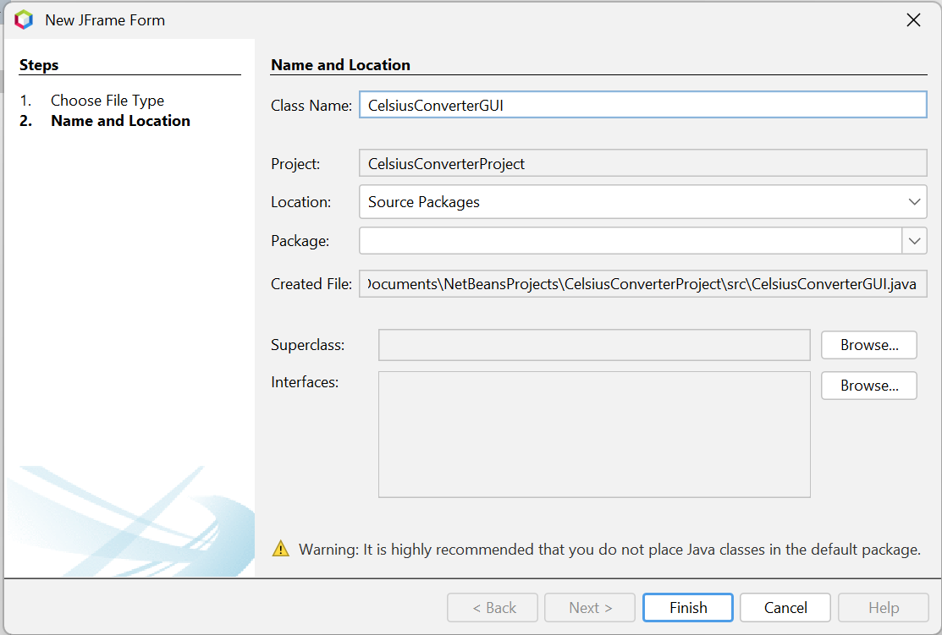Expand the Location dropdown arrow

914,202
